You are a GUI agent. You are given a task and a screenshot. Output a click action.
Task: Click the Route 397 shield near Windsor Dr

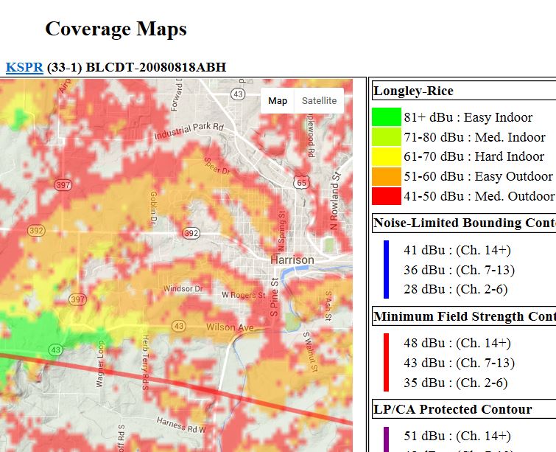click(x=77, y=299)
